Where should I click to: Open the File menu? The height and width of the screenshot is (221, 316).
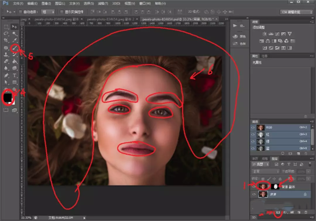[17, 3]
